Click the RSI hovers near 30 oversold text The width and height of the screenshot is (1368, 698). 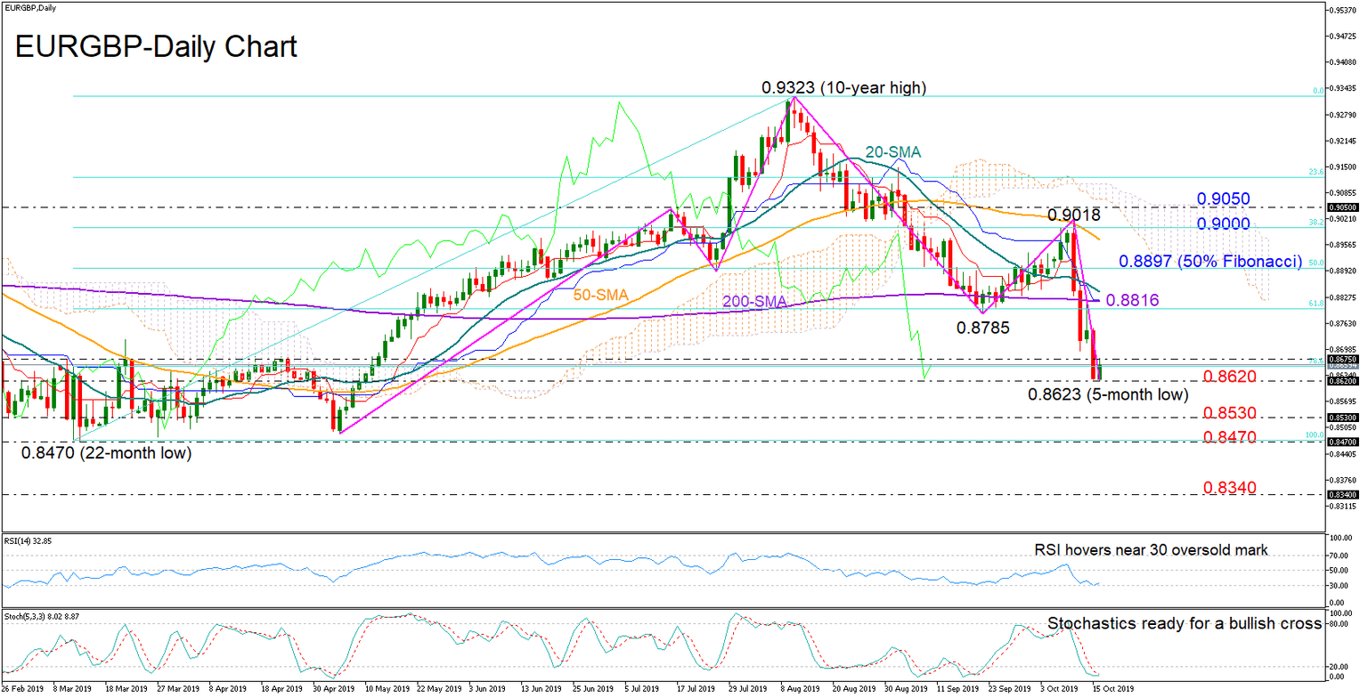[x=1151, y=550]
